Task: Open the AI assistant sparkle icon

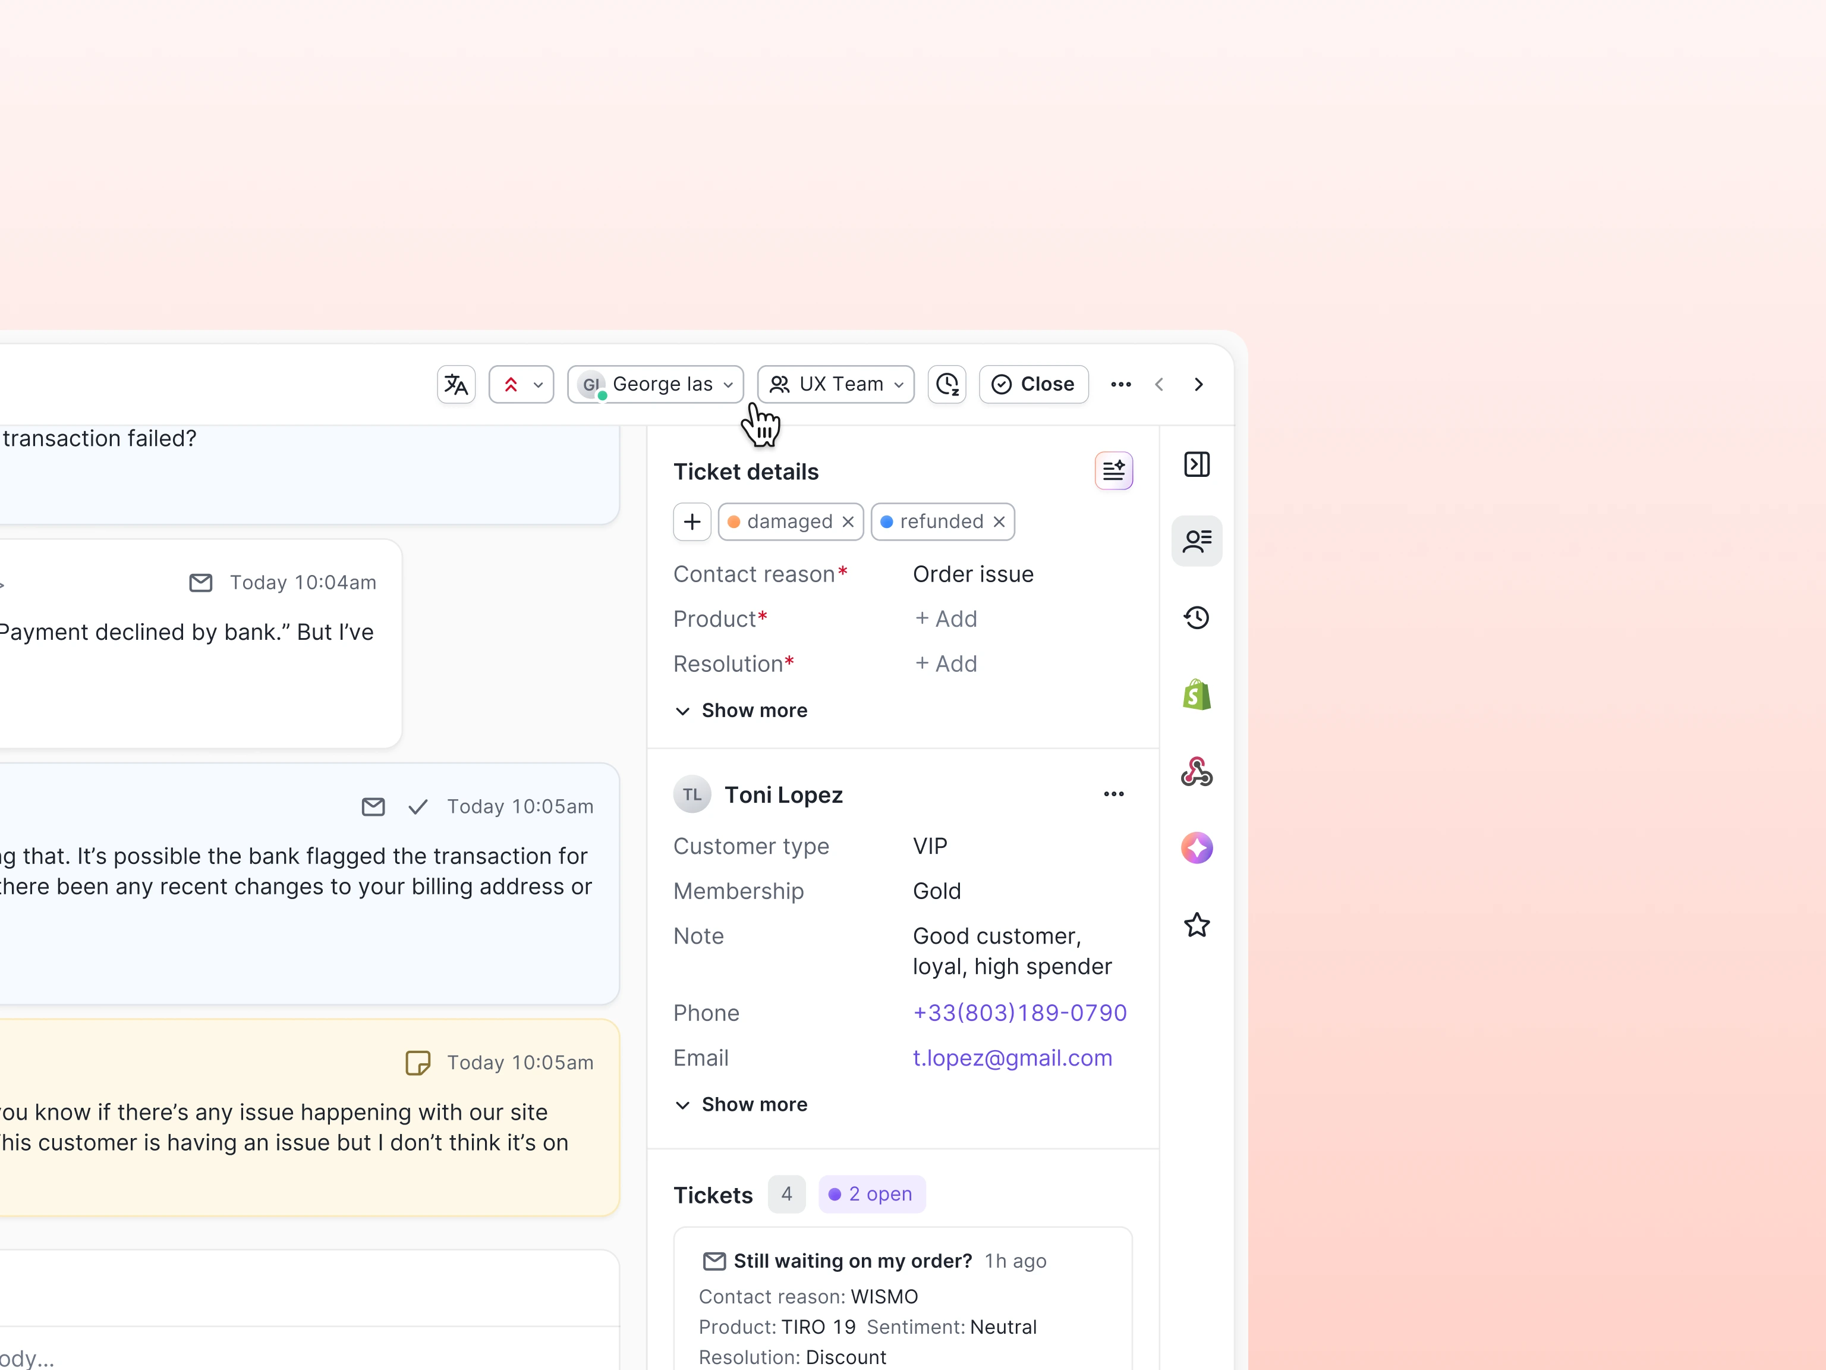Action: click(1196, 848)
